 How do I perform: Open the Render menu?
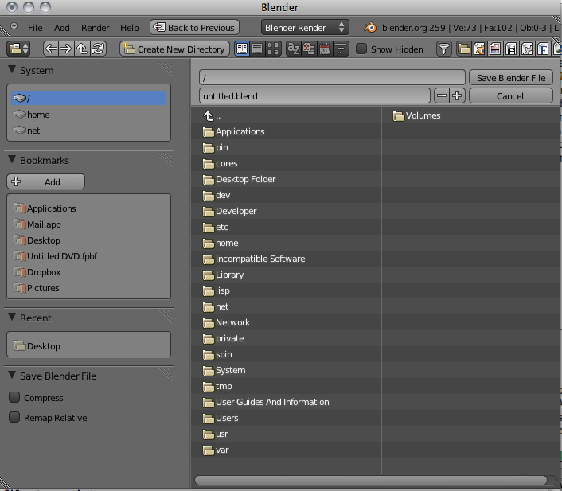click(95, 28)
